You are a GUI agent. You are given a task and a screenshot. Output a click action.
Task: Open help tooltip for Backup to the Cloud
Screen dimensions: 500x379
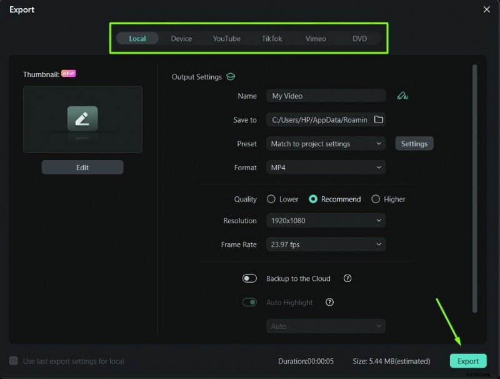click(347, 278)
